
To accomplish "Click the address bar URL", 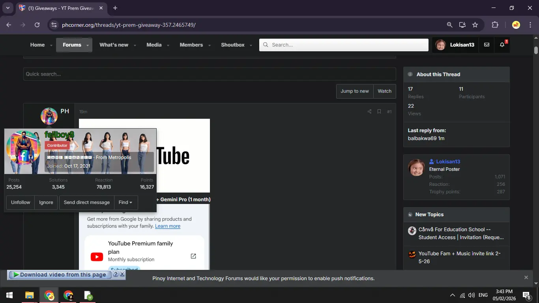I will [129, 25].
